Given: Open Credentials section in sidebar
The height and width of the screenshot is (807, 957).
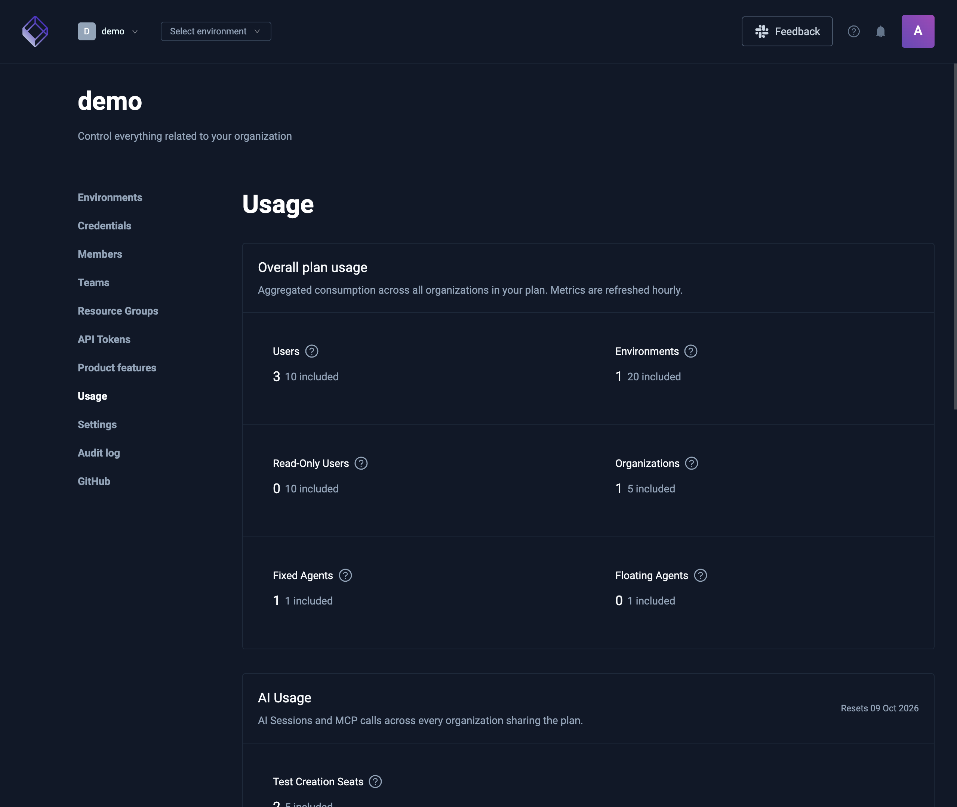Looking at the screenshot, I should pos(104,226).
